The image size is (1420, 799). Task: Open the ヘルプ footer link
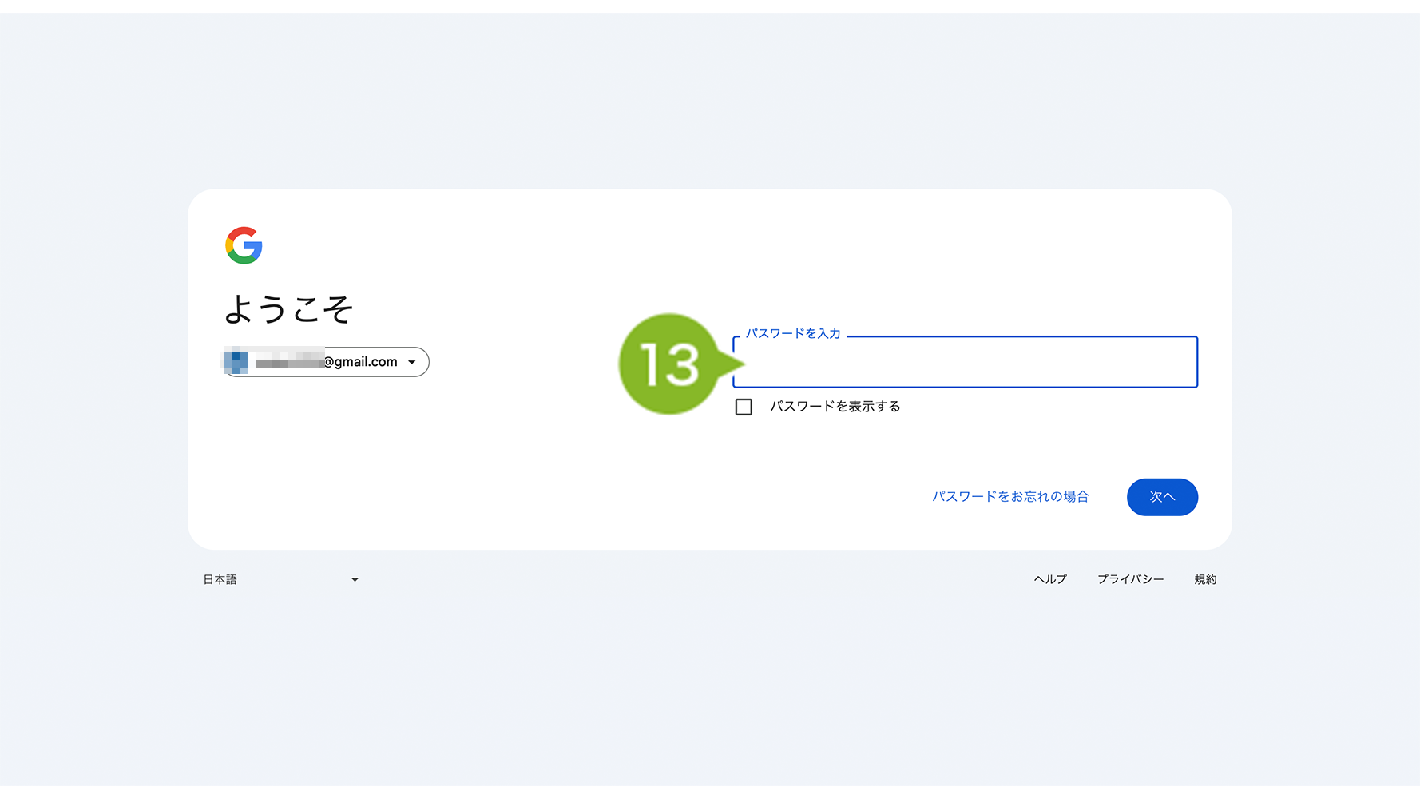[1050, 580]
